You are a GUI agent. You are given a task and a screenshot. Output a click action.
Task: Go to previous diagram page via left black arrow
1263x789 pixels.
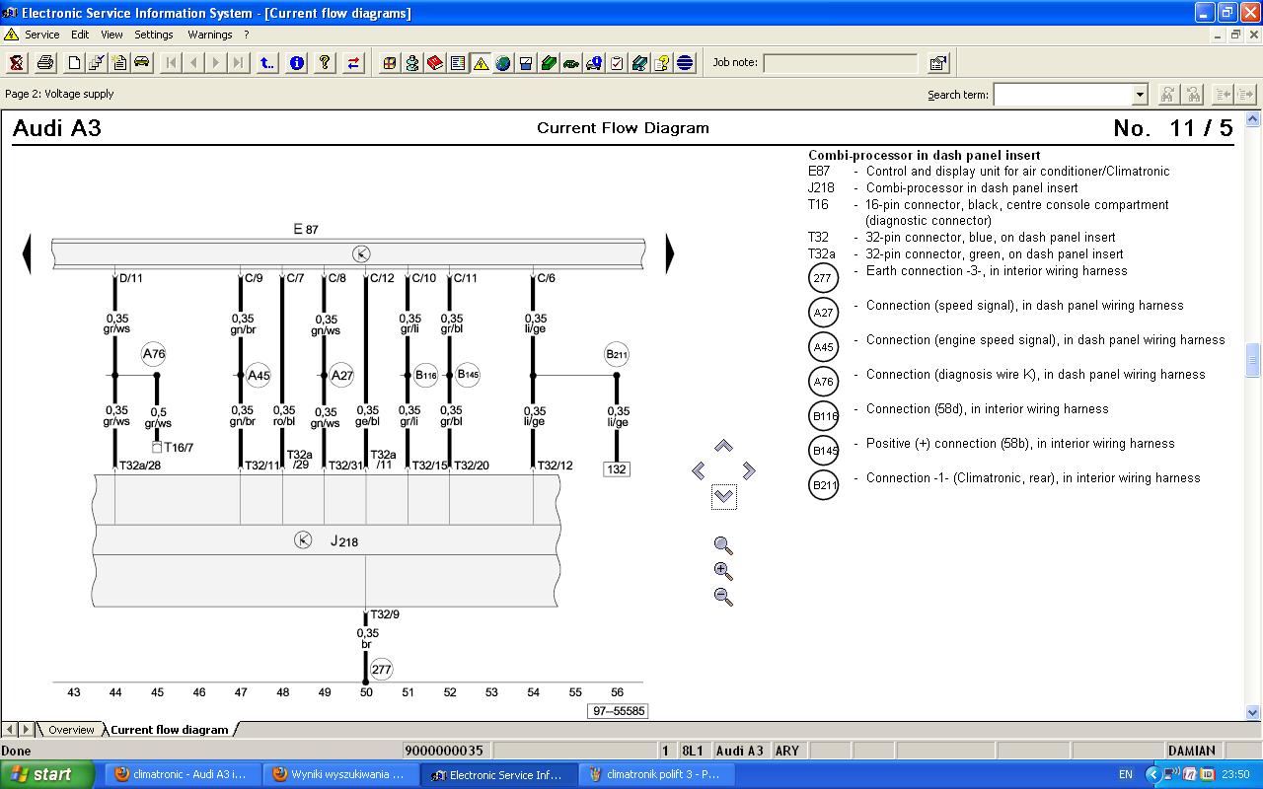[27, 254]
